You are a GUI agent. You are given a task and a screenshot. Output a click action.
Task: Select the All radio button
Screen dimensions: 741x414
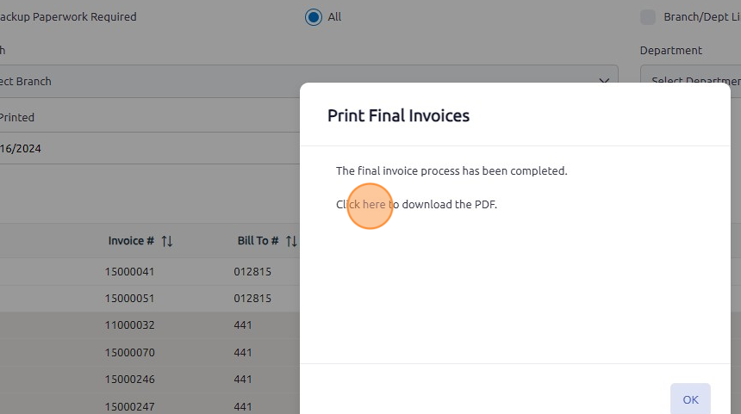(x=314, y=17)
